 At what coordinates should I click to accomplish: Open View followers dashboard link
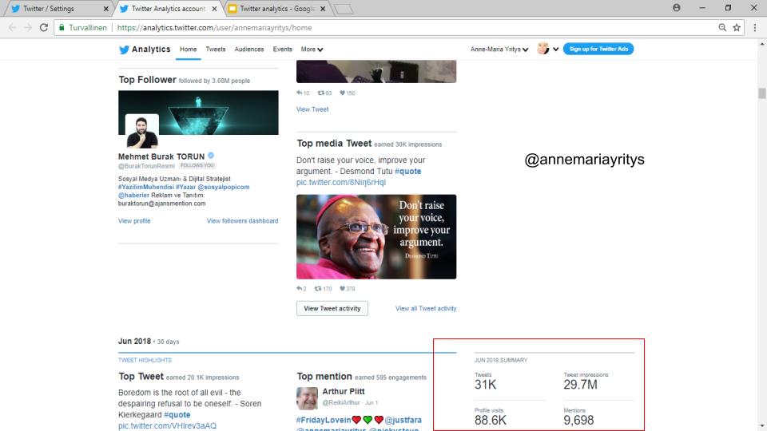point(242,221)
